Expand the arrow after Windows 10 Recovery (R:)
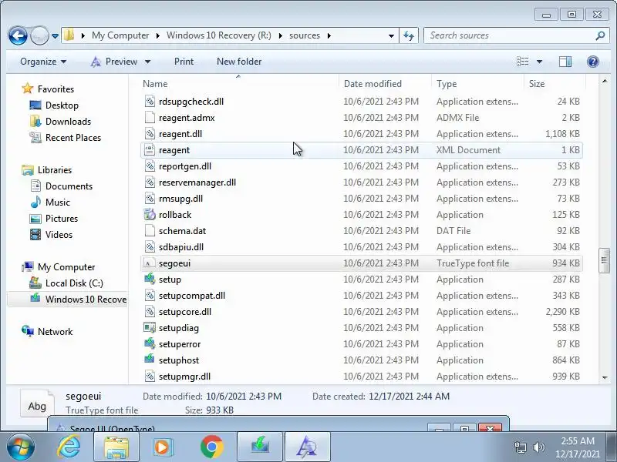 coord(280,35)
